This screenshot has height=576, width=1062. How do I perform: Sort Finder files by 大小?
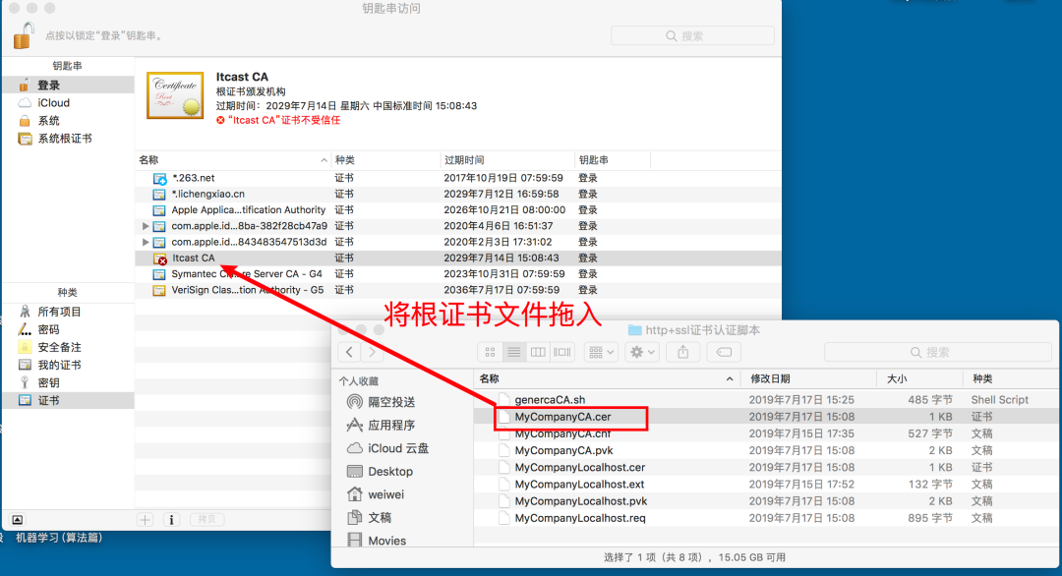coord(919,378)
